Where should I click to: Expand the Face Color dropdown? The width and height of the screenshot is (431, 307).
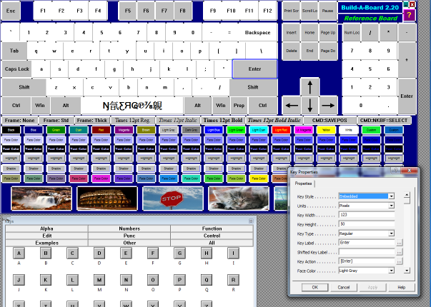coord(391,271)
